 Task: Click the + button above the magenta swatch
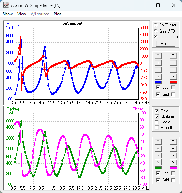pyautogui.click(x=173, y=148)
